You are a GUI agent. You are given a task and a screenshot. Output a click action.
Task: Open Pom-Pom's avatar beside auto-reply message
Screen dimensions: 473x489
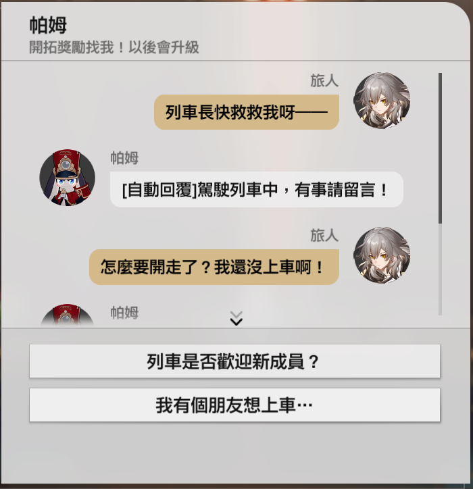68,177
